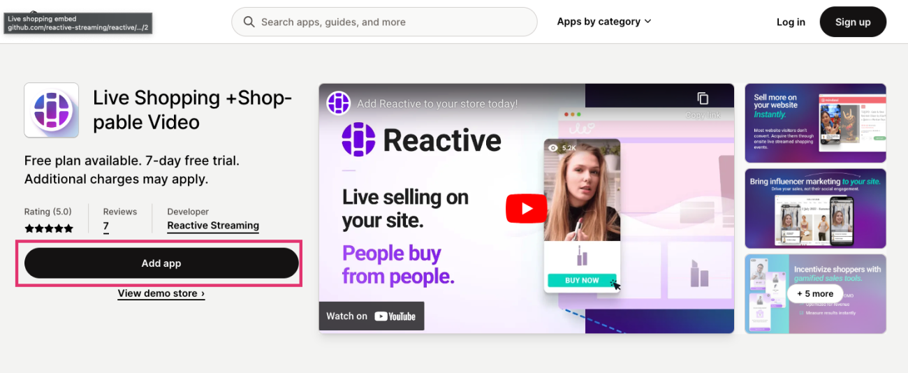Viewport: 908px width, 373px height.
Task: Open the Log in link
Action: 791,22
